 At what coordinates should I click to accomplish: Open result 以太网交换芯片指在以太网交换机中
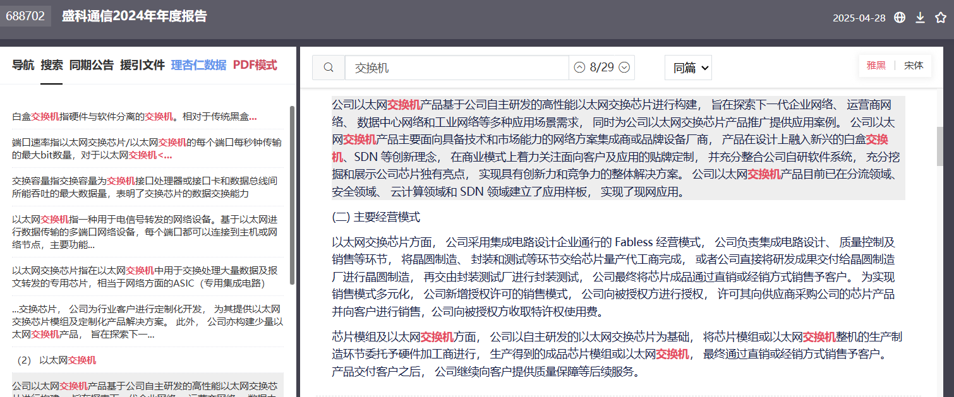pos(147,276)
